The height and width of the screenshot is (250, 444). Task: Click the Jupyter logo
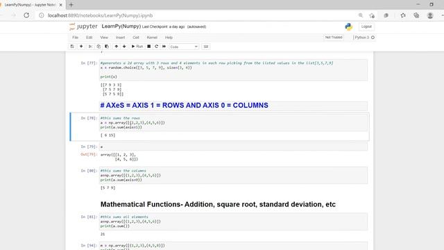pyautogui.click(x=83, y=26)
